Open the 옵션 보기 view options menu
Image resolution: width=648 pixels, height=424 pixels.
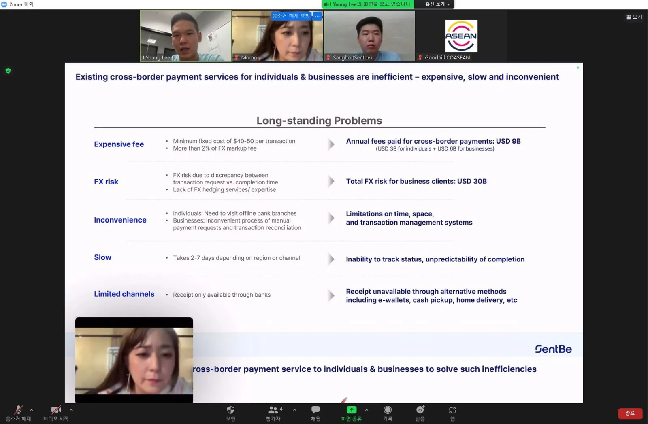(x=437, y=4)
